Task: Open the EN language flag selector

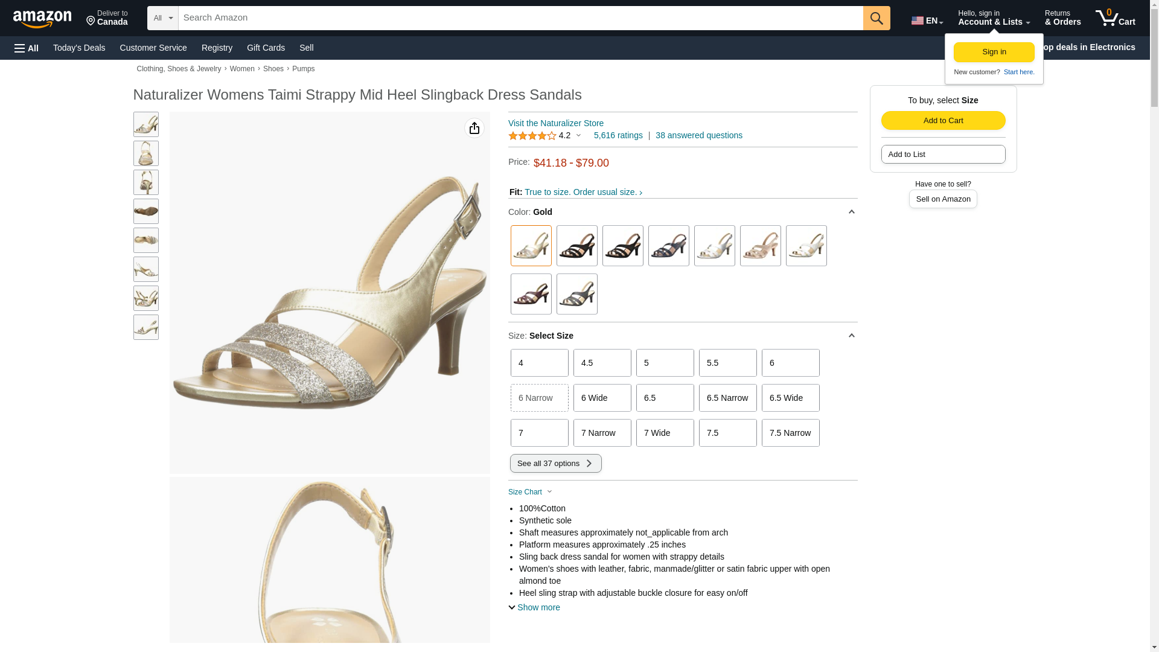Action: (927, 21)
